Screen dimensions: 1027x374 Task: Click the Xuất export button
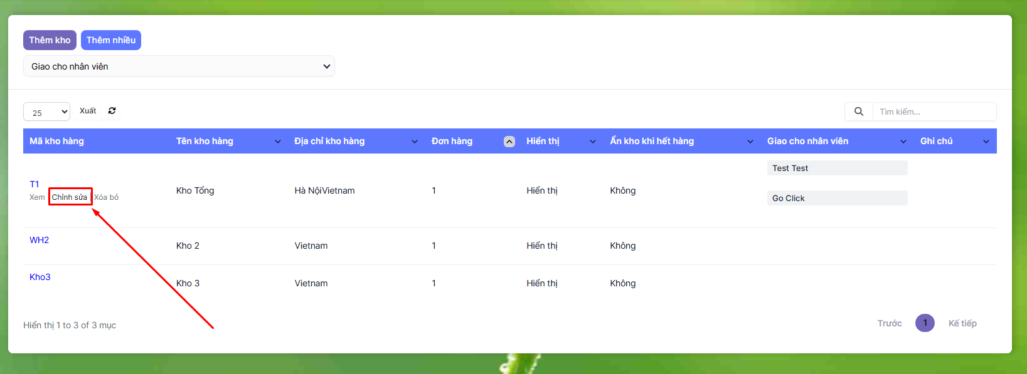tap(88, 111)
